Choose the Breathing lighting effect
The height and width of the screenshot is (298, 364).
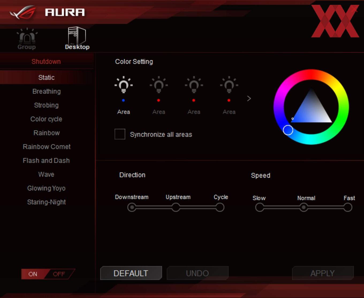47,91
